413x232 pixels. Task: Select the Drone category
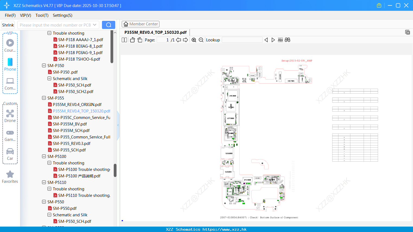[x=10, y=116]
